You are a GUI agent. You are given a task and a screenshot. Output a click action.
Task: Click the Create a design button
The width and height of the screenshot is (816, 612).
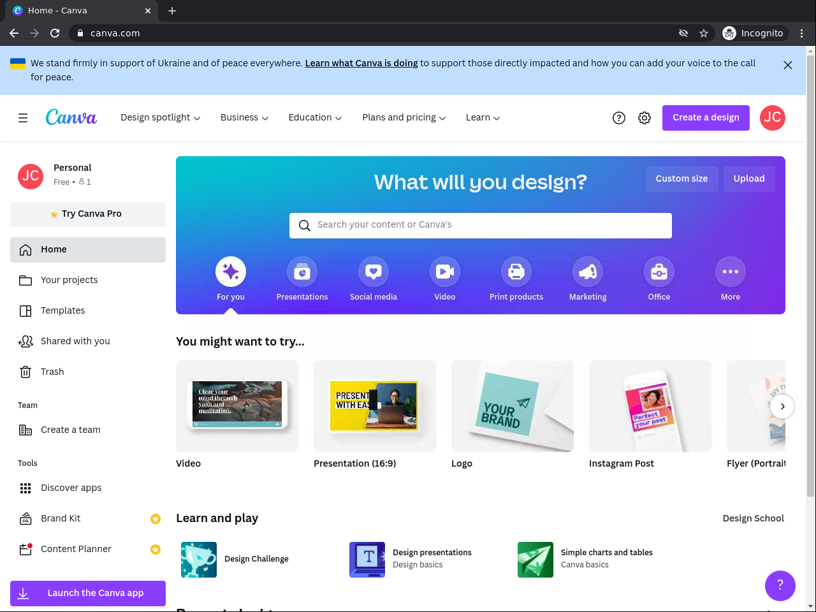[x=706, y=118]
